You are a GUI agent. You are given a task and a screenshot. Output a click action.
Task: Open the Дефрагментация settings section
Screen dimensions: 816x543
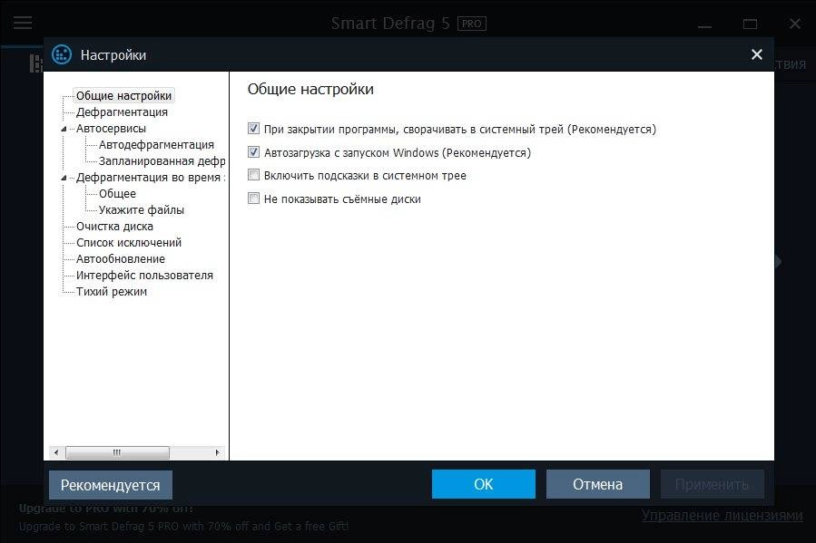pyautogui.click(x=122, y=112)
